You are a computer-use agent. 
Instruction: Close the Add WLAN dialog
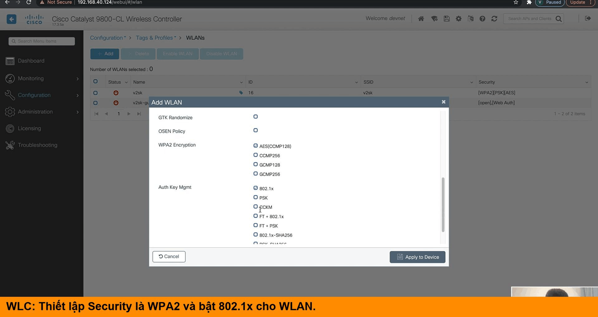tap(444, 102)
